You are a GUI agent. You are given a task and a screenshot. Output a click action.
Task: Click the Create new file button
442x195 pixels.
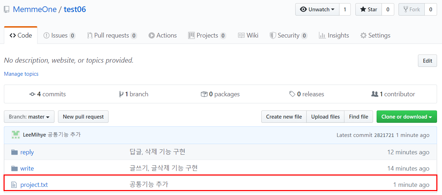(x=284, y=117)
